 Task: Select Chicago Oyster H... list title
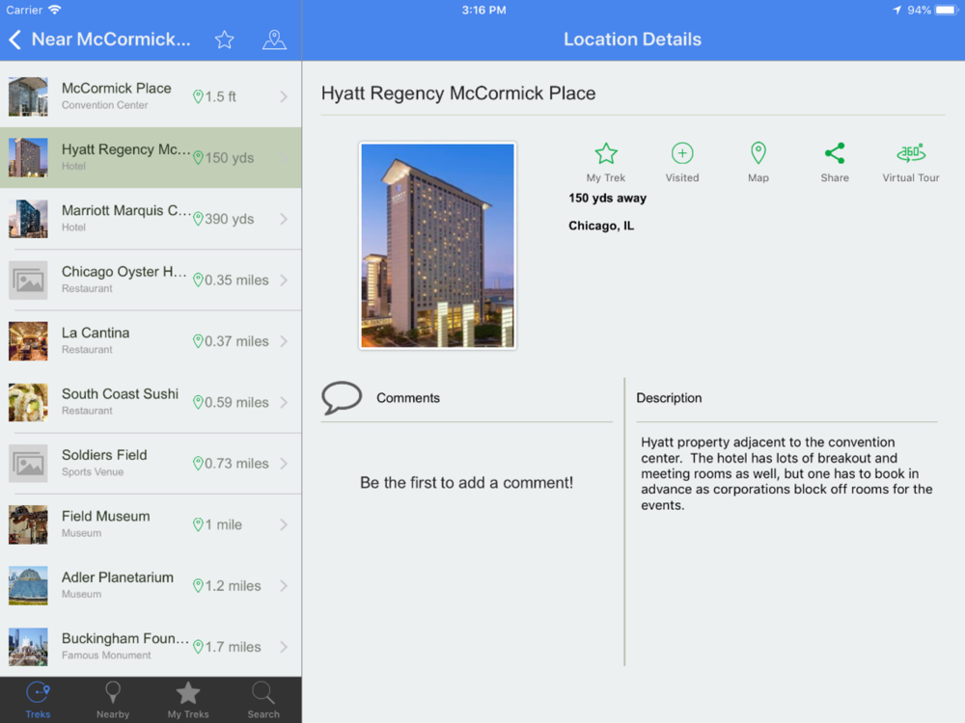point(124,272)
